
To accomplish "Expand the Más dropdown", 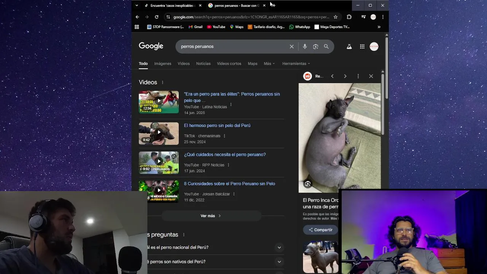I will pyautogui.click(x=269, y=64).
